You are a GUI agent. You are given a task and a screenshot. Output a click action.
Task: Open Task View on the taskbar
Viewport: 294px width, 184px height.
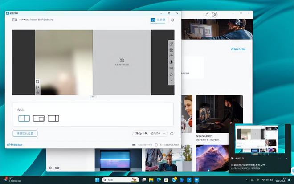coord(144,180)
